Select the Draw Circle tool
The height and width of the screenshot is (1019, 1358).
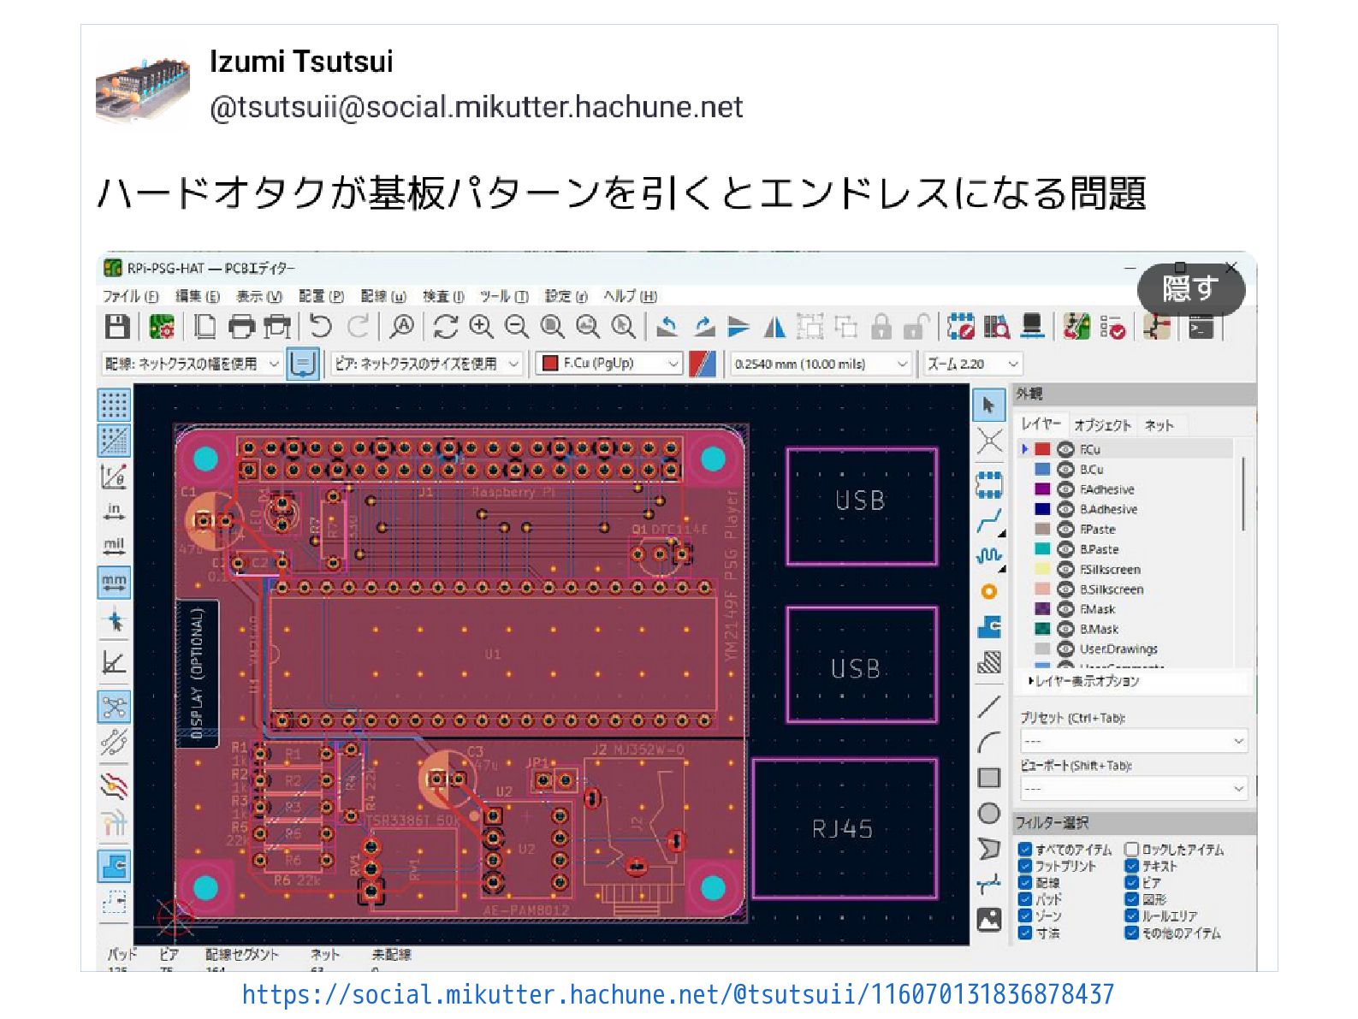(x=988, y=813)
